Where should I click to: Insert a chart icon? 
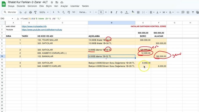pyautogui.click(x=188, y=12)
